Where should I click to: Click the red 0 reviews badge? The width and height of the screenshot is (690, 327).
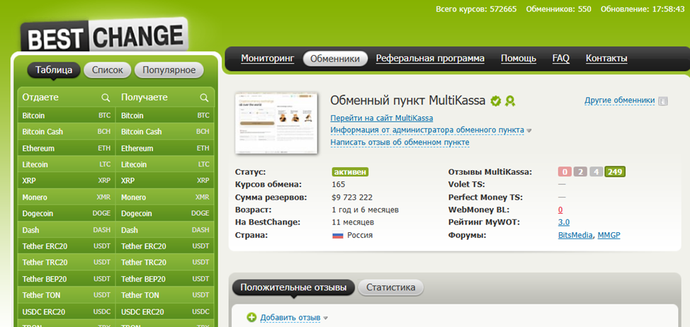click(565, 172)
